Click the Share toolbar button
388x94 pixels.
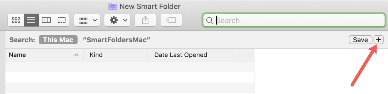[145, 20]
